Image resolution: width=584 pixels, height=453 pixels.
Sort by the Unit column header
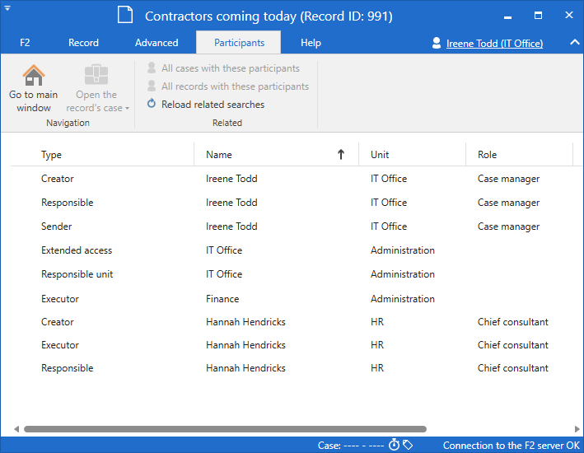pos(412,155)
